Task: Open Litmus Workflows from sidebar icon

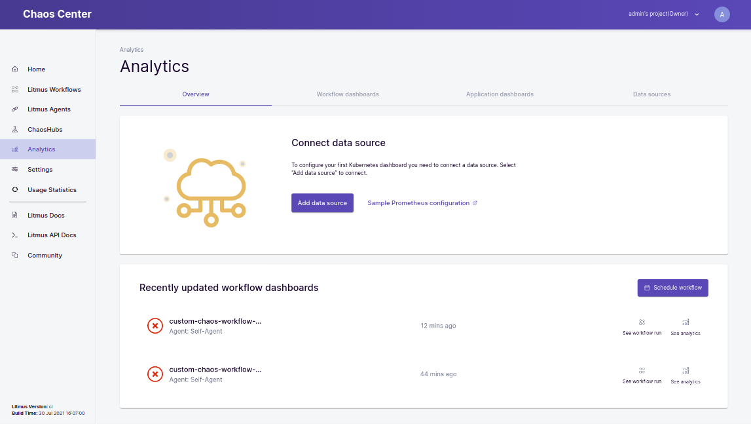Action: [x=15, y=89]
